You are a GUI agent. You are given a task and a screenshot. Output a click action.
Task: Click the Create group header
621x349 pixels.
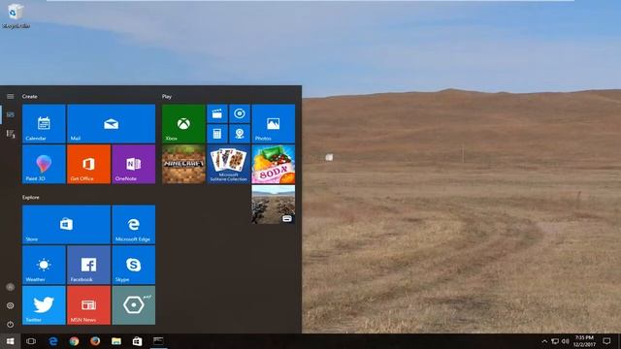(x=30, y=96)
